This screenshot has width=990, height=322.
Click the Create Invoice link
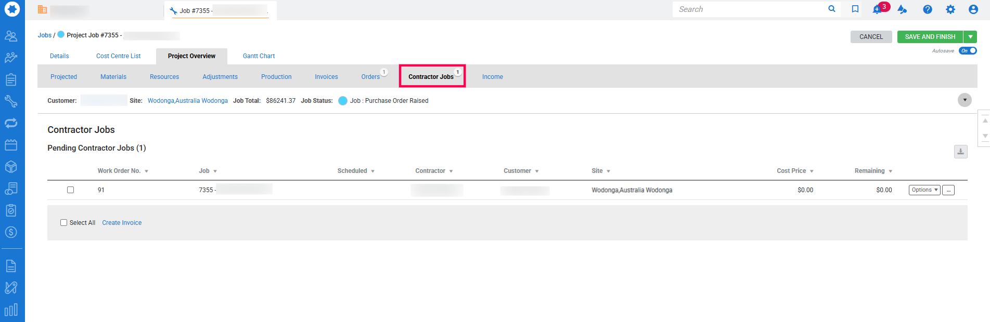[x=122, y=223]
